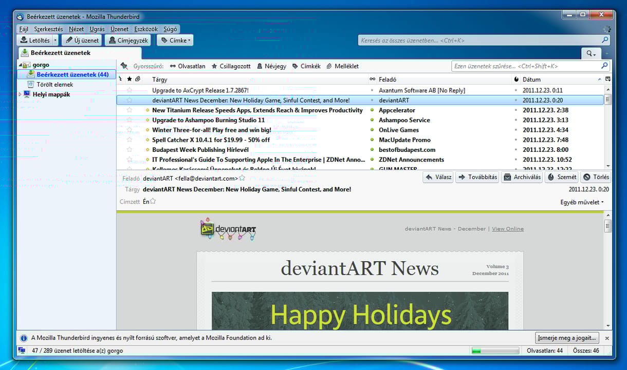Viewport: 627px width, 370px height.
Task: Sort by the attachment paperclip column header
Action: (138, 80)
